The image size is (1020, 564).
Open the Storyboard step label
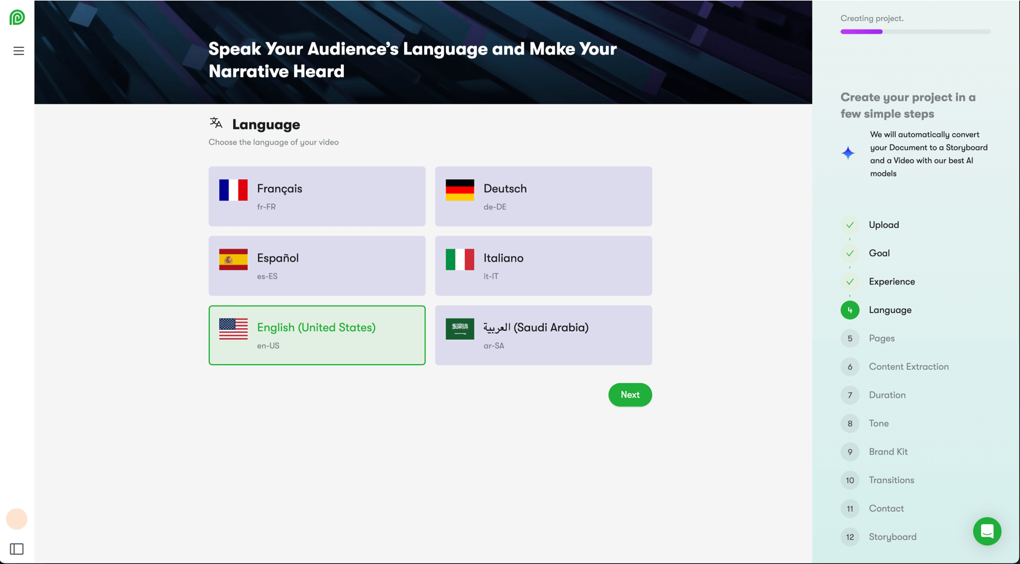click(892, 537)
